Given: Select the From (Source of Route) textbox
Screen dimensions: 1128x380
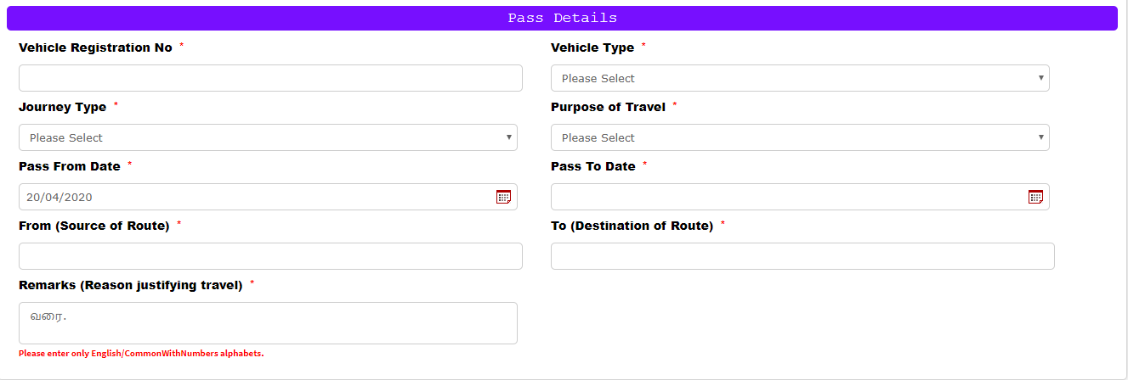Looking at the screenshot, I should point(270,256).
